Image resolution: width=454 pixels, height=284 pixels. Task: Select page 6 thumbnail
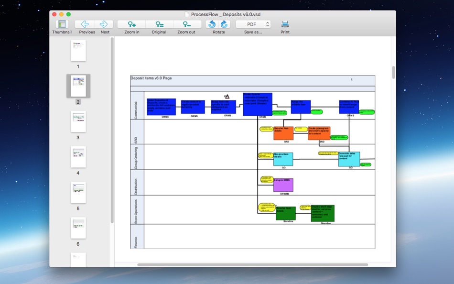point(78,228)
